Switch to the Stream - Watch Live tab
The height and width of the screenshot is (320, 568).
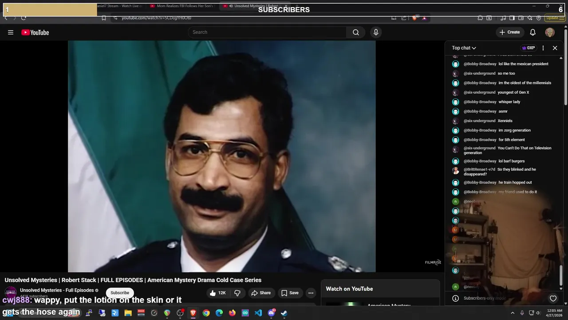click(x=120, y=6)
